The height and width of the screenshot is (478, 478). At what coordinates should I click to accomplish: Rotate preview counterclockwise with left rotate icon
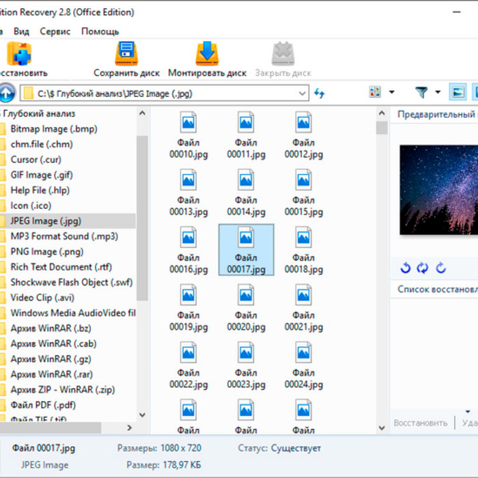click(x=406, y=268)
